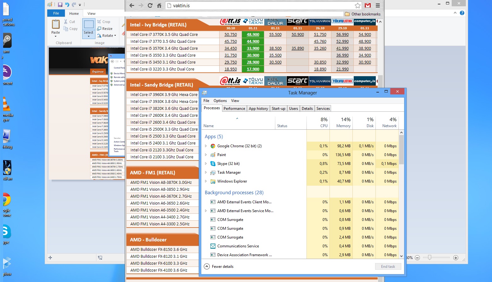Viewport: 492px width, 282px height.
Task: Click Fewer details in Task Manager
Action: 219,267
